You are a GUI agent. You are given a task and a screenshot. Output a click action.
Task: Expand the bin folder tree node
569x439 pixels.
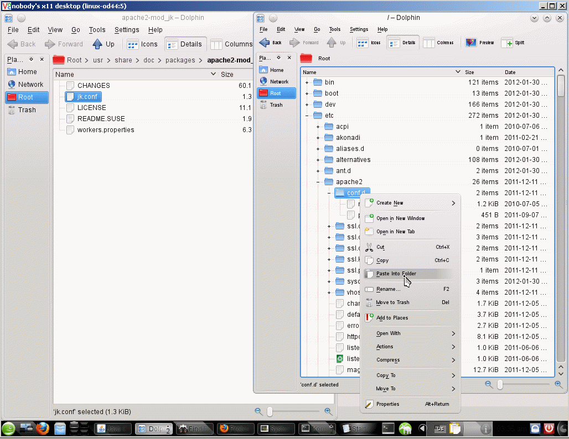click(x=307, y=82)
